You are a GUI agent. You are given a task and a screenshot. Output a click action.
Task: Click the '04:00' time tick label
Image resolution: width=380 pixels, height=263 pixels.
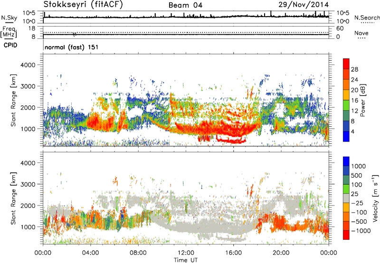(x=91, y=253)
